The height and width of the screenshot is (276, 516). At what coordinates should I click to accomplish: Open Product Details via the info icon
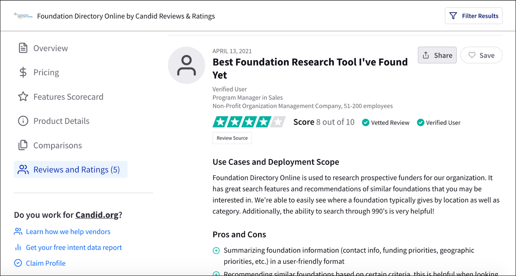click(22, 121)
